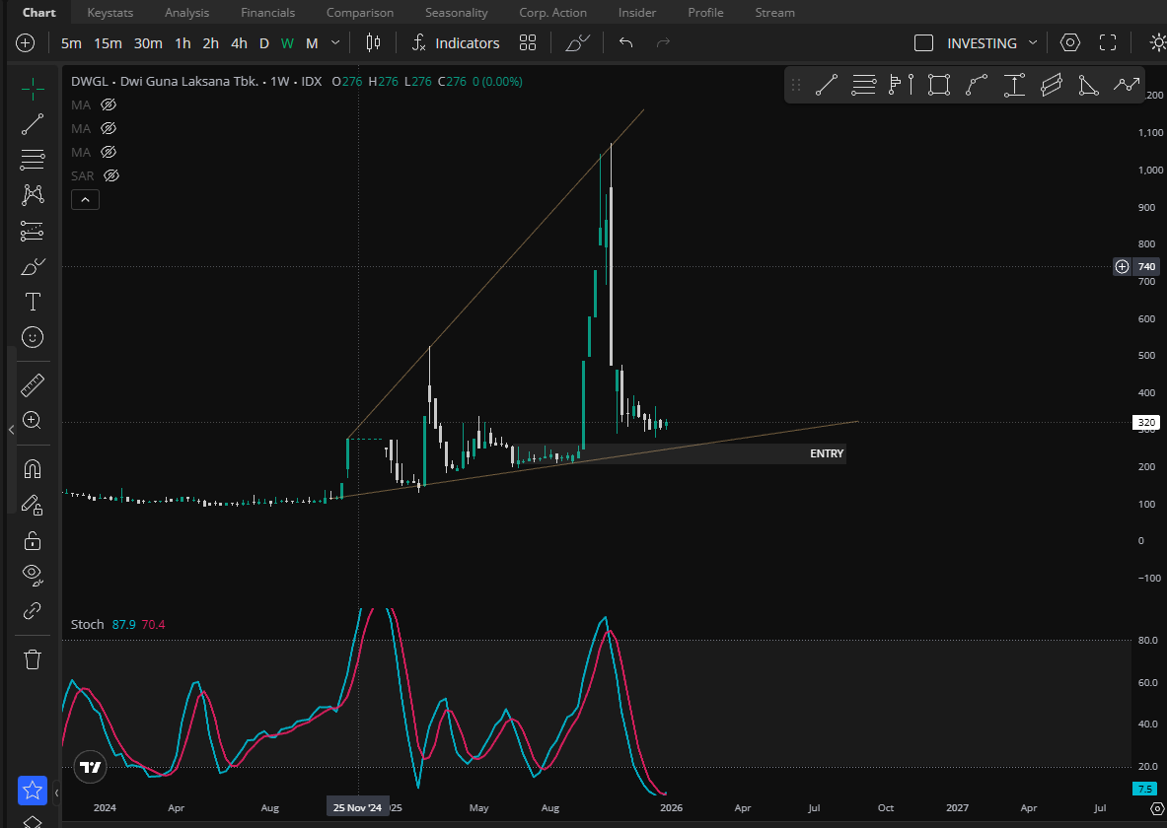Screen dimensions: 1167x828
Task: Select the 4h timeframe
Action: point(239,43)
